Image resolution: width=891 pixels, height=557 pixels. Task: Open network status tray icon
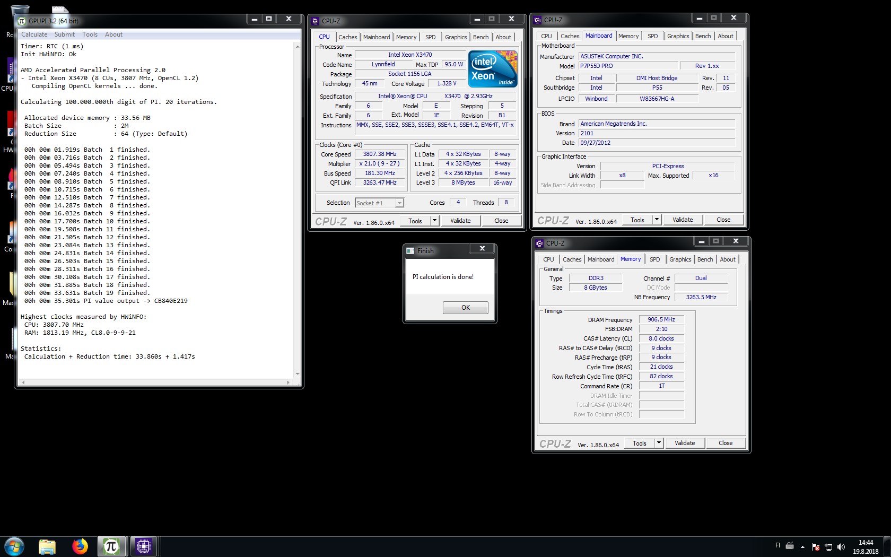[x=828, y=547]
